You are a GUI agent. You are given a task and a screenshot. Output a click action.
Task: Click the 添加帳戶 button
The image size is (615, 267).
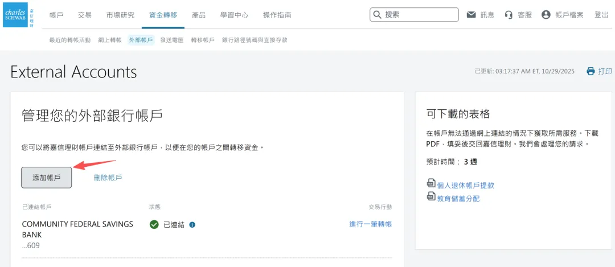tap(46, 178)
